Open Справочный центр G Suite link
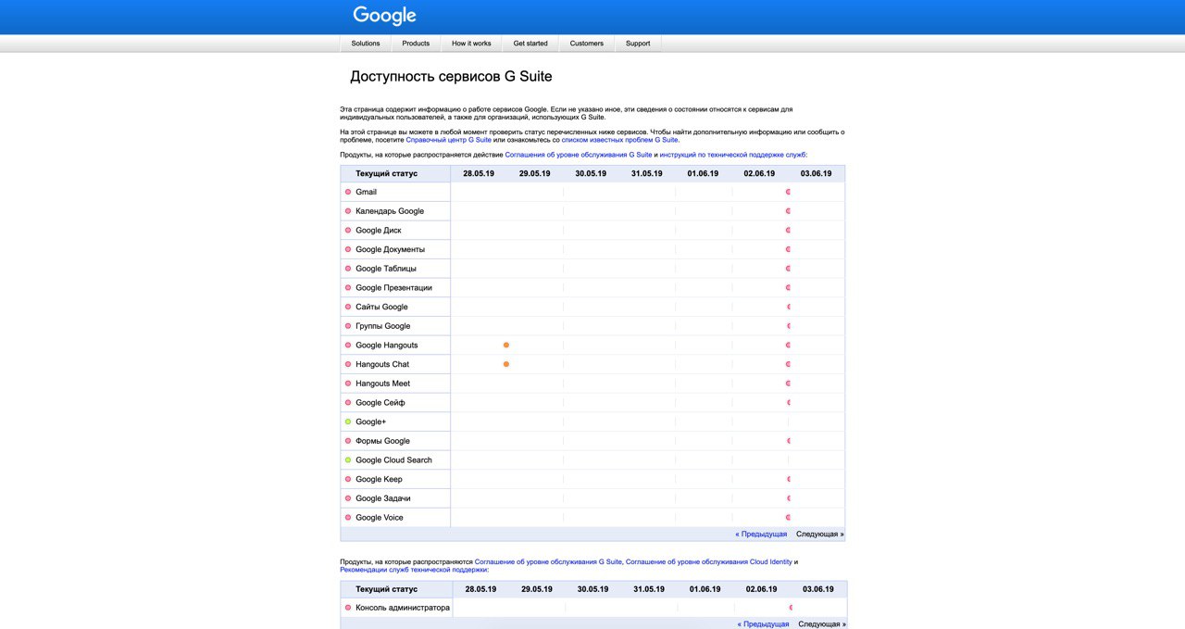The height and width of the screenshot is (629, 1185). (449, 140)
